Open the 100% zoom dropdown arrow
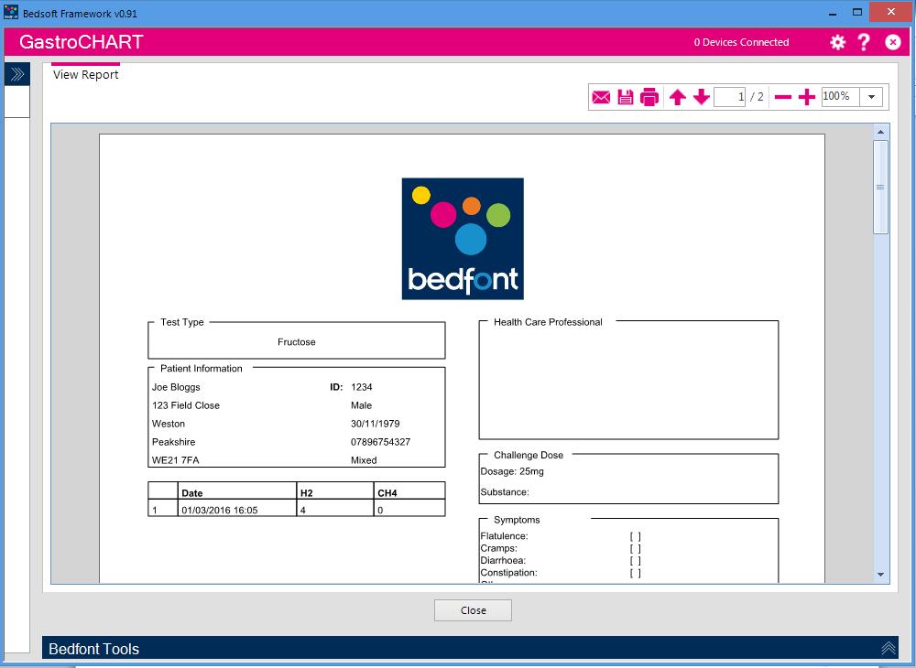 [x=871, y=97]
